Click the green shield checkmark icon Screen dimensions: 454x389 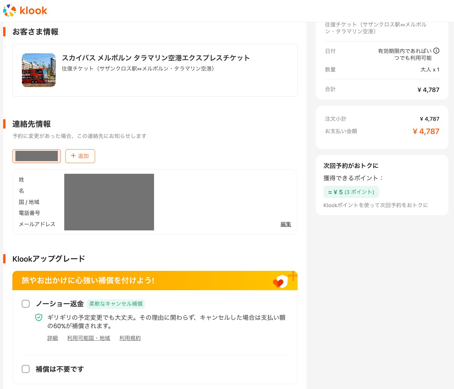pyautogui.click(x=39, y=318)
